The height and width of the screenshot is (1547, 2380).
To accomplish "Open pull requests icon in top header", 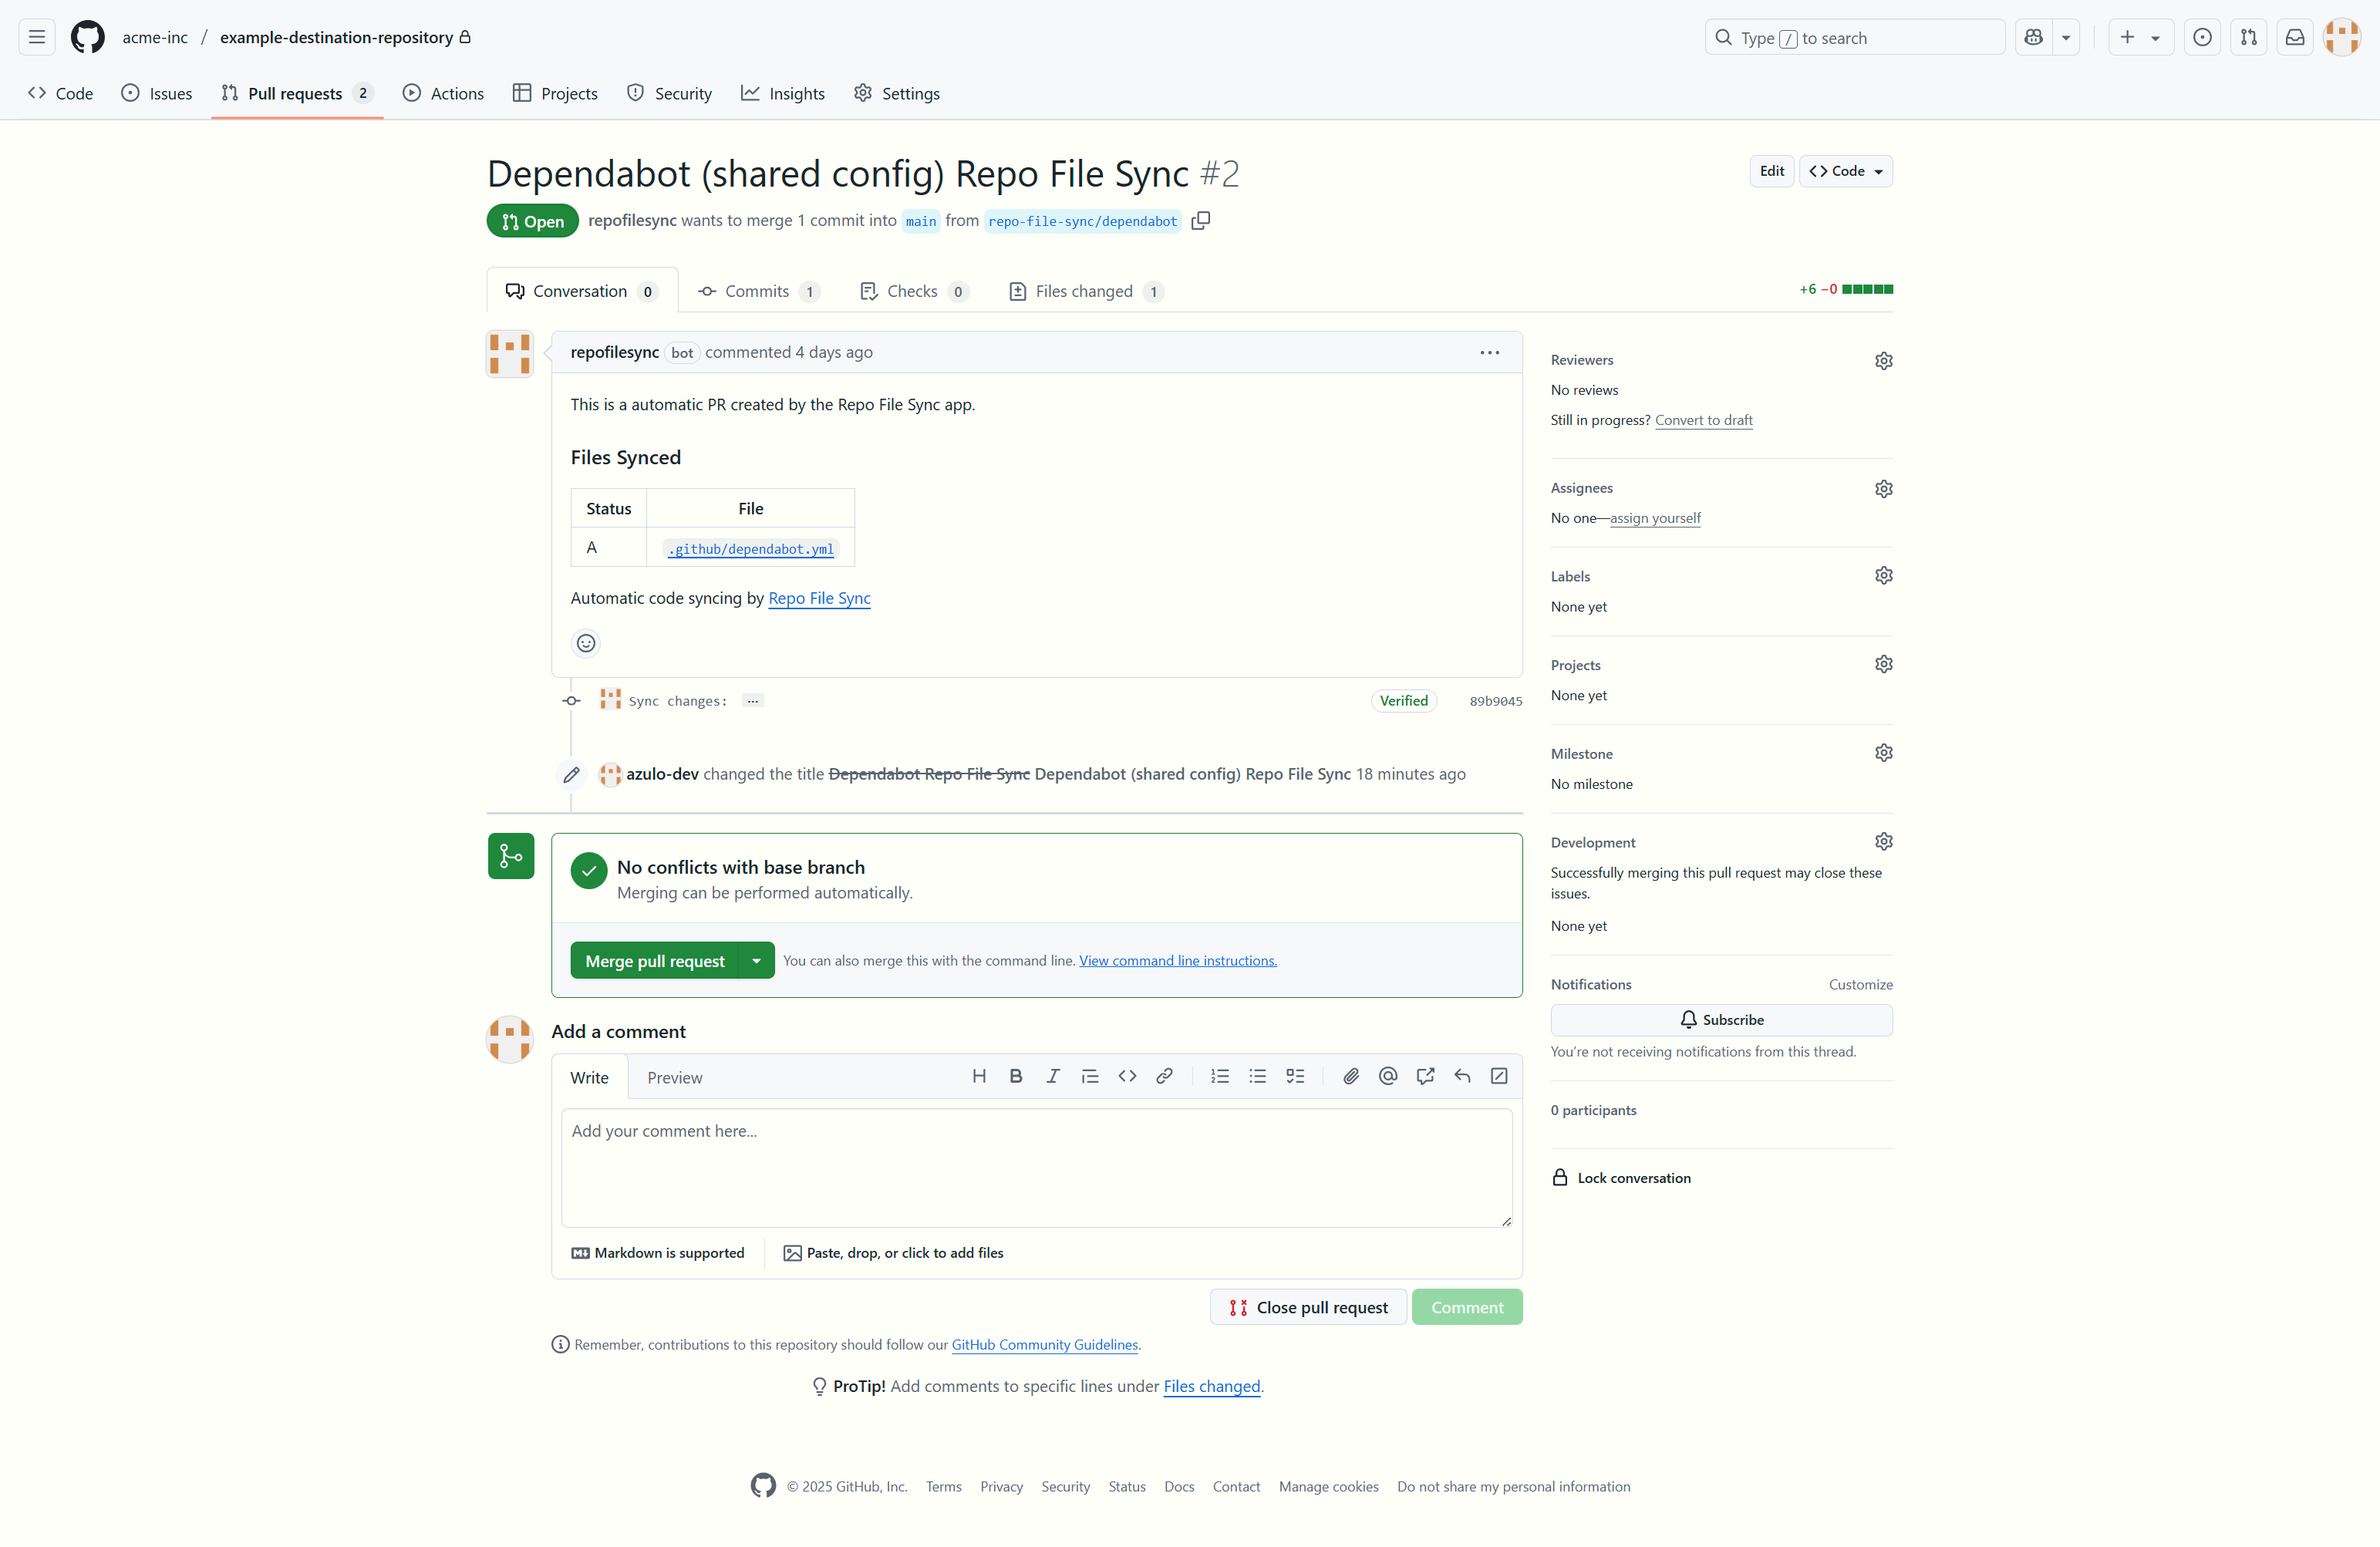I will tap(2248, 37).
